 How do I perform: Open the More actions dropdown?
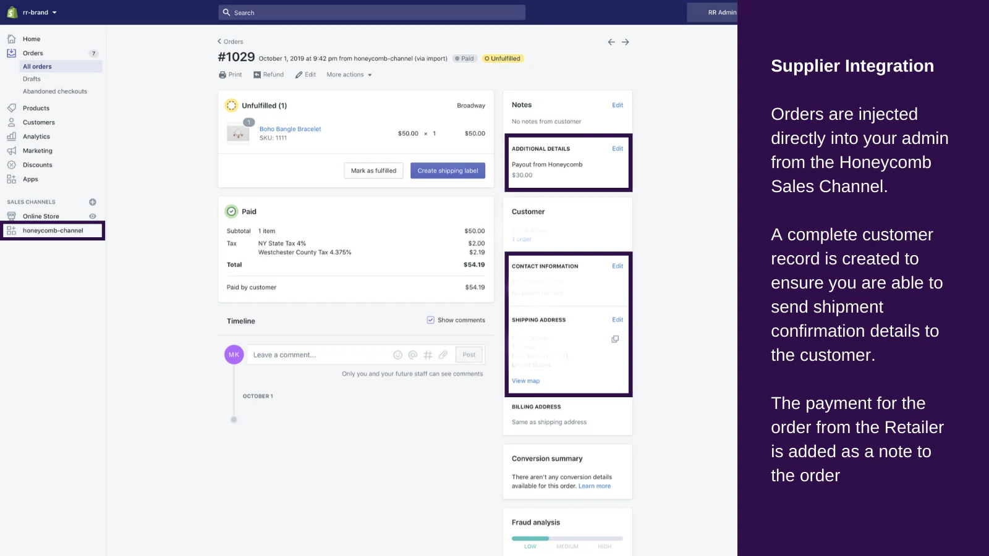pyautogui.click(x=349, y=74)
